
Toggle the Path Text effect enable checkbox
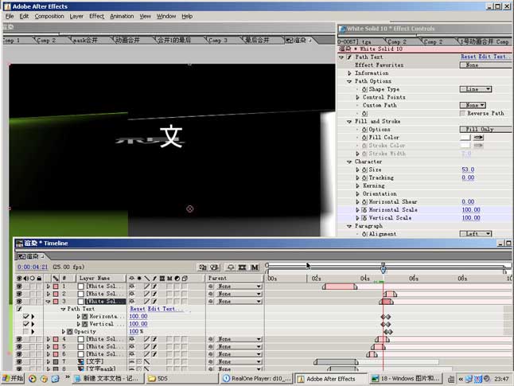pos(349,57)
